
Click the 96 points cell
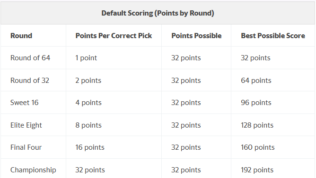pos(256,103)
